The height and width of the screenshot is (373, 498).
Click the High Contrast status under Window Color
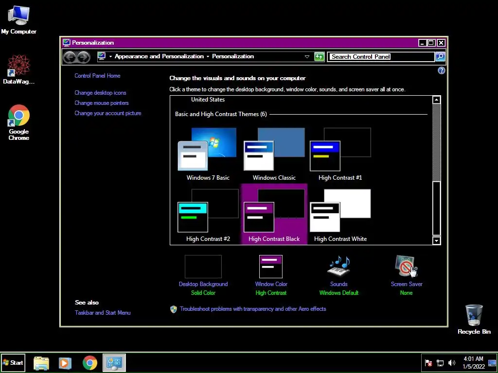tap(271, 292)
